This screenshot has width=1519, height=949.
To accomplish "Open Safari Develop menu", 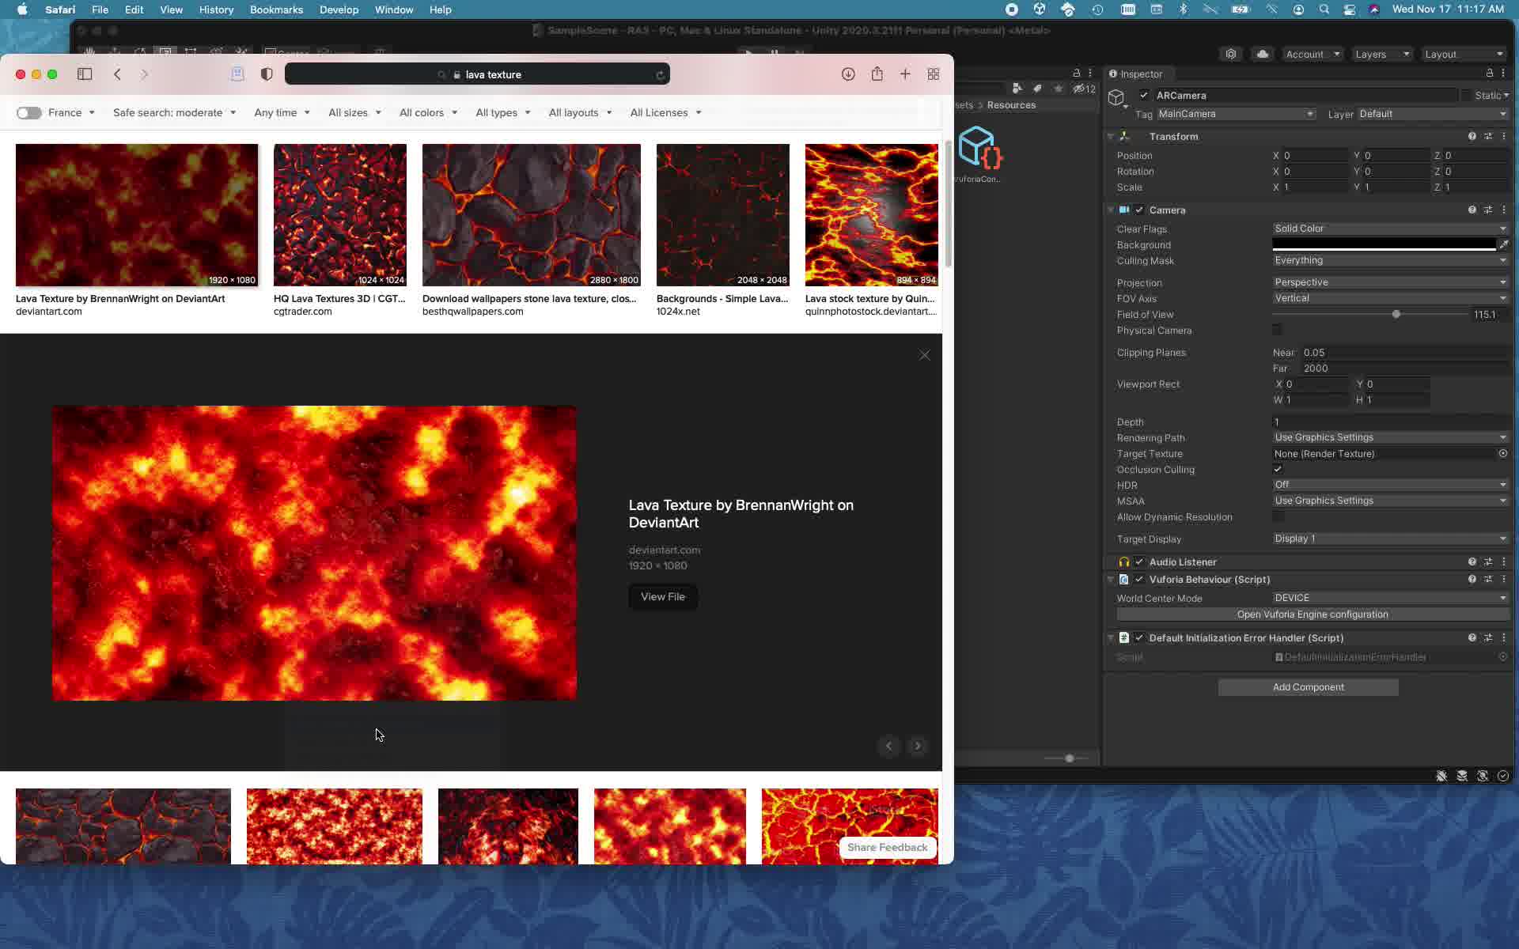I will (339, 9).
